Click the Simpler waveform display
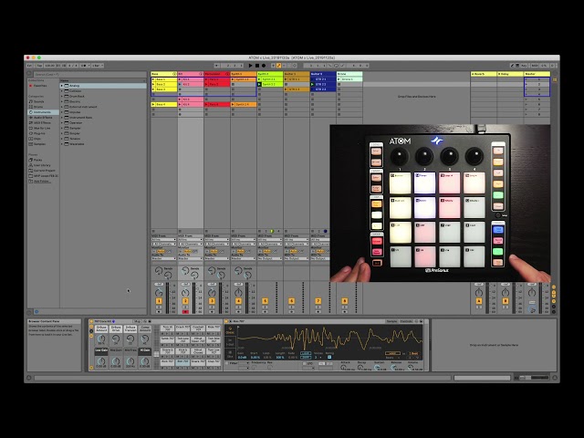Screen dimensions: 584x438 (330, 339)
